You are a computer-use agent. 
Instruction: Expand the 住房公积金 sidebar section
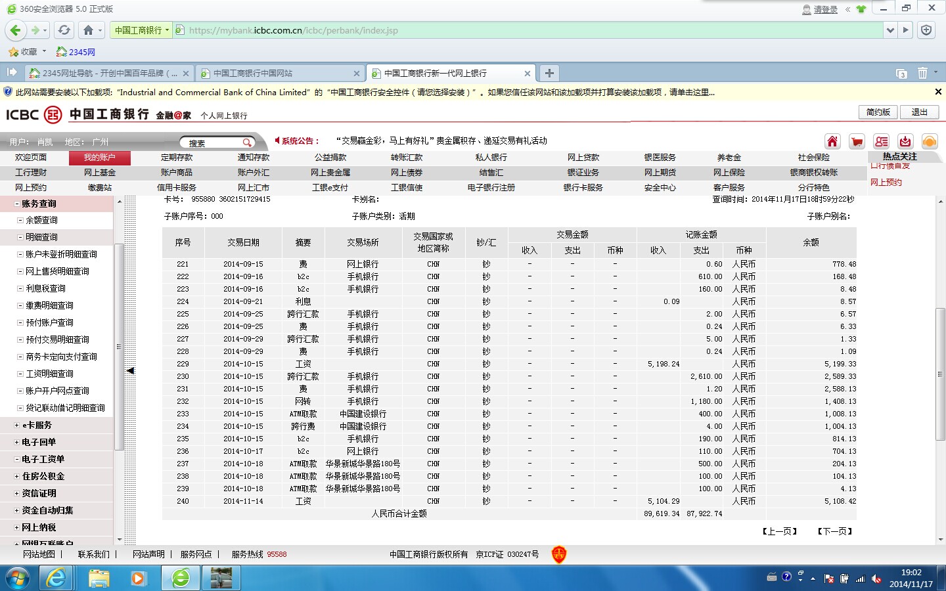[17, 477]
